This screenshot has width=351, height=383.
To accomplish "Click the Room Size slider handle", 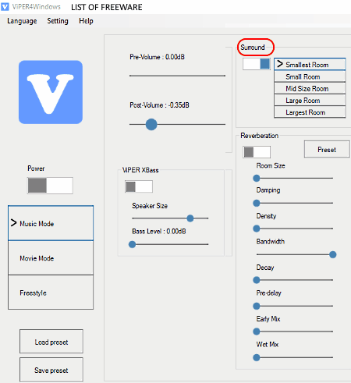I will click(257, 178).
